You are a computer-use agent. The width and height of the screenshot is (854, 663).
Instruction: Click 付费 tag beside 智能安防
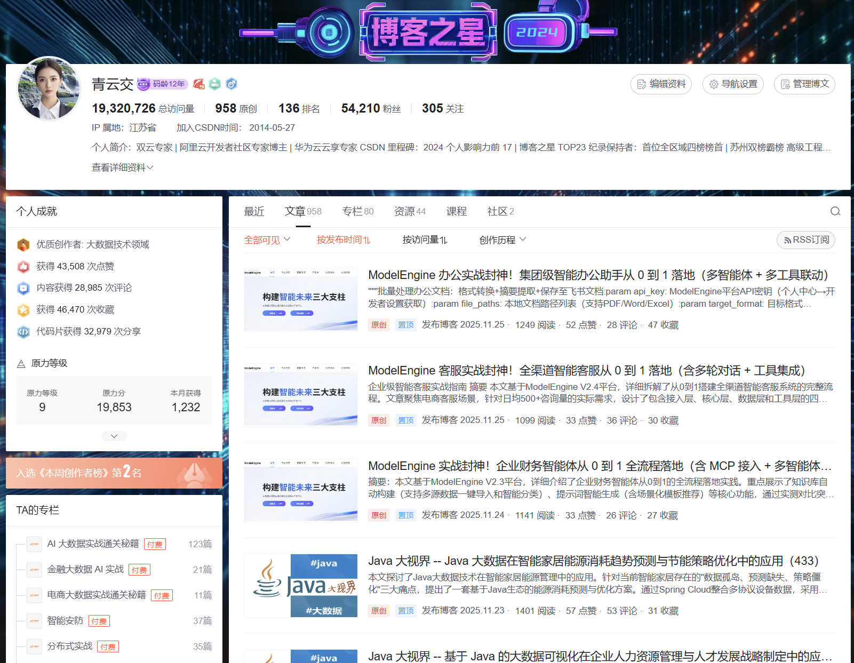pos(99,621)
